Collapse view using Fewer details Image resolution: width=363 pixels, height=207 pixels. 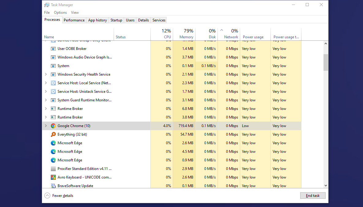point(59,196)
